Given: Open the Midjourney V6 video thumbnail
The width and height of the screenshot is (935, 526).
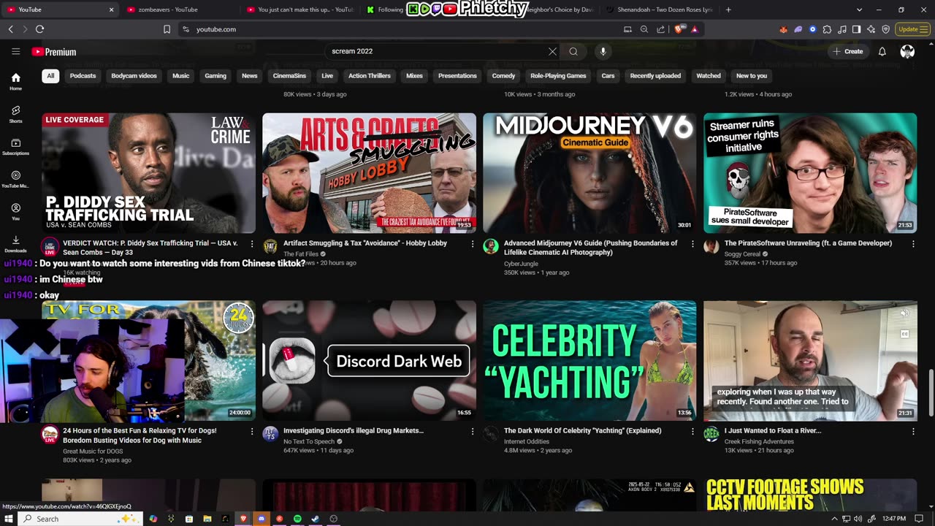Looking at the screenshot, I should 589,173.
